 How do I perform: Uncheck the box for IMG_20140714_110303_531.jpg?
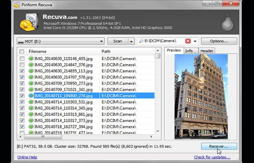[22, 102]
